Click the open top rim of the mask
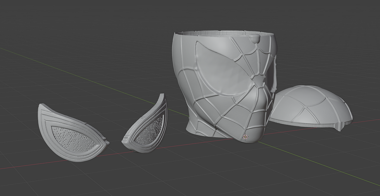The width and height of the screenshot is (380, 196). click(x=224, y=33)
